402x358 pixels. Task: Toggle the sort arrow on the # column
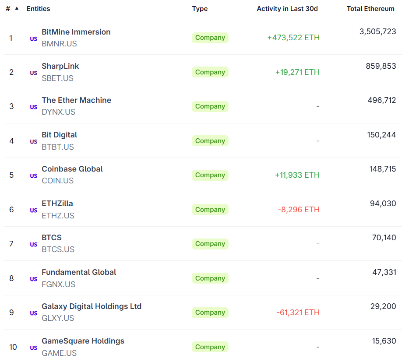[17, 7]
